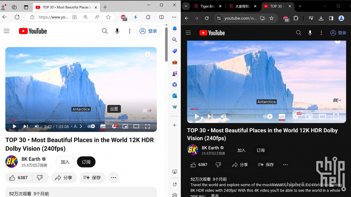Click Chrome address bar URL field
Screen dimensions: 351x197
click(x=241, y=18)
